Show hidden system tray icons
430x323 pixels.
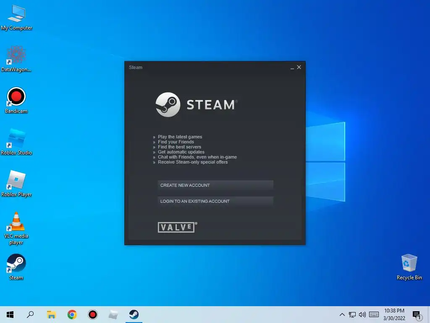point(342,315)
